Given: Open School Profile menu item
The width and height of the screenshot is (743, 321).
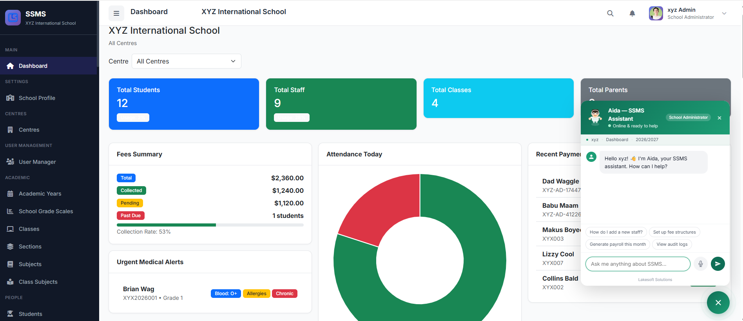Looking at the screenshot, I should click(49, 98).
